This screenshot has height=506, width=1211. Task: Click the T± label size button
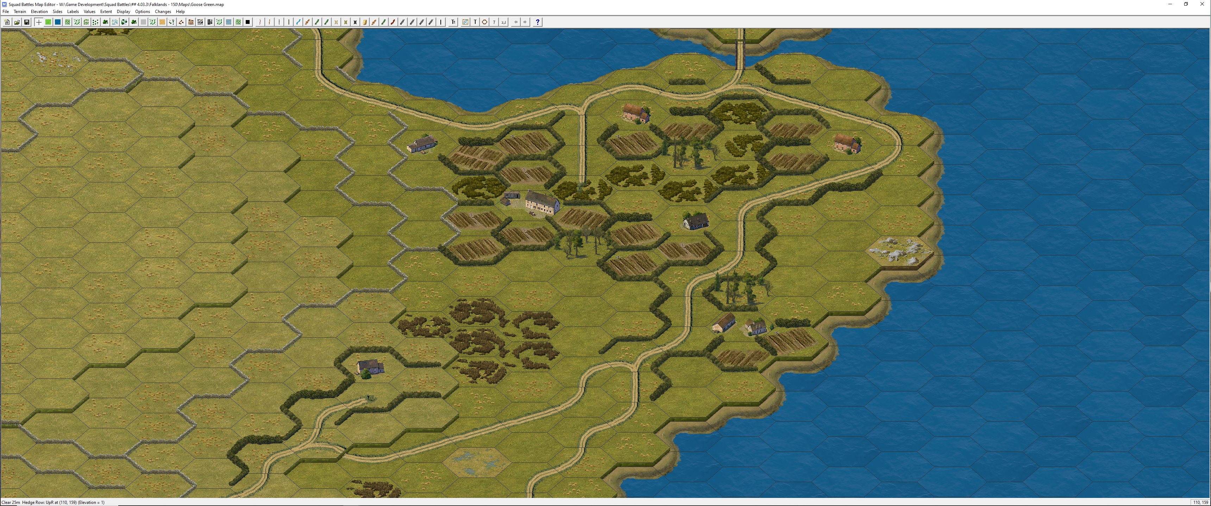point(454,22)
